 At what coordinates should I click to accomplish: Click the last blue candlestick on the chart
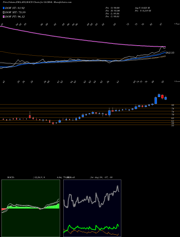click(166, 98)
